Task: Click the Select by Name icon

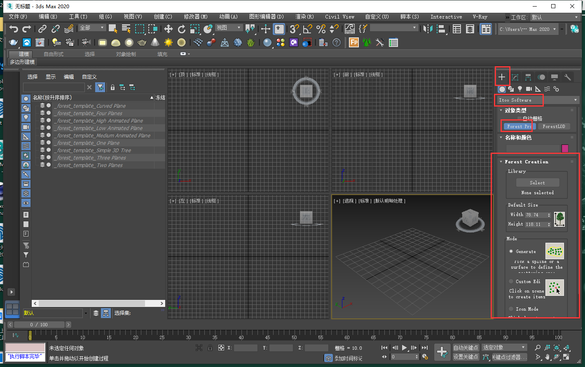Action: 126,29
